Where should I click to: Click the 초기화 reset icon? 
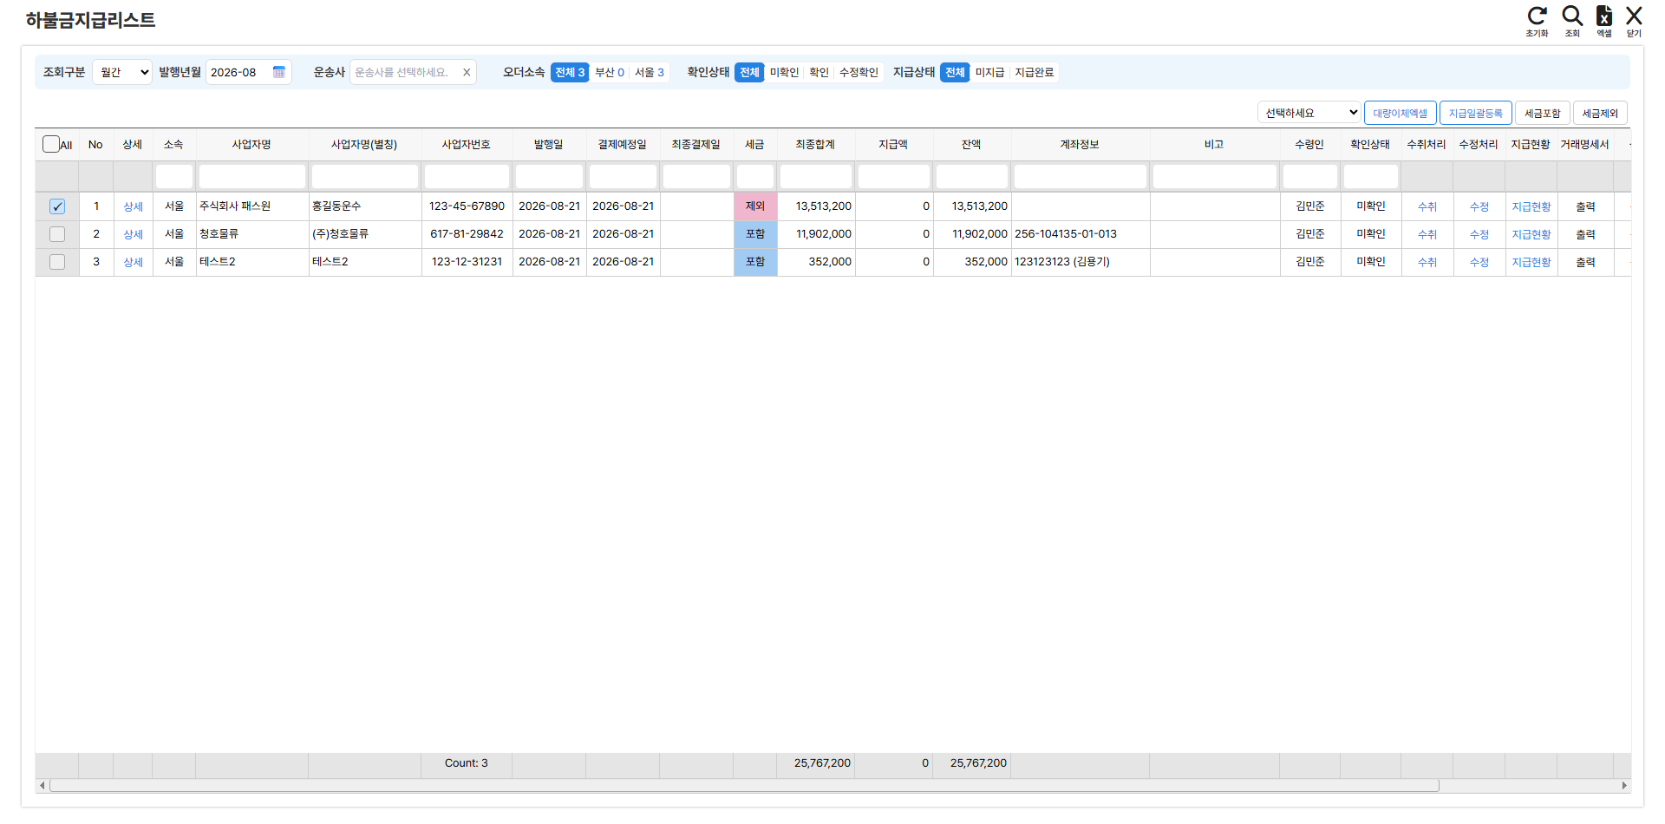1537,21
